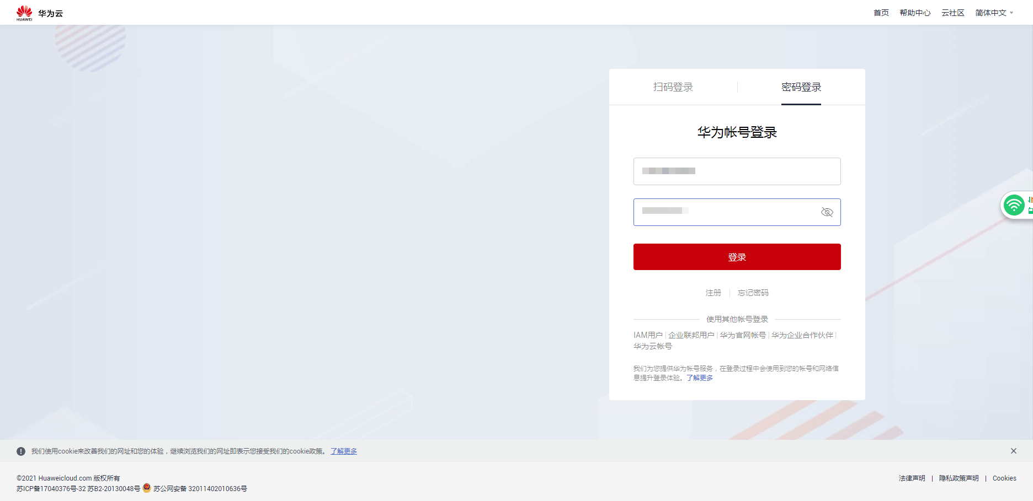
Task: Choose 企业联邦用户 login option
Action: click(x=691, y=335)
